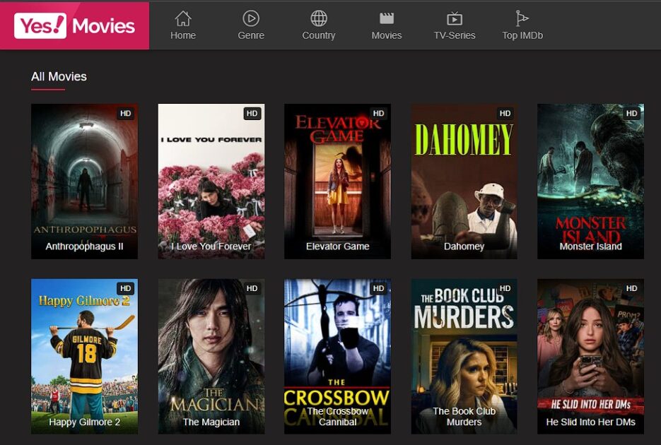Open the TV-Series menu label
Image resolution: width=661 pixels, height=445 pixels.
[455, 35]
